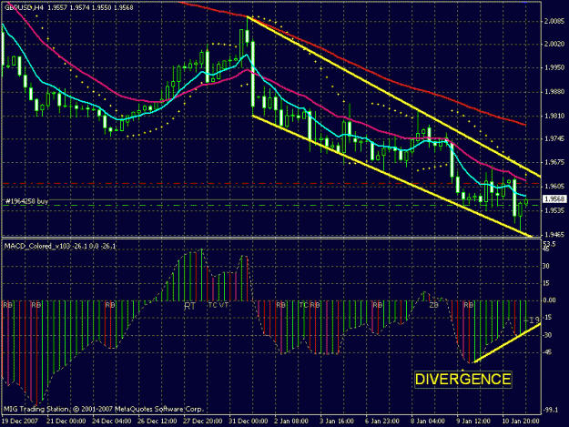569x427 pixels.
Task: Click the 24 Dec 04:00 time label
Action: point(111,422)
